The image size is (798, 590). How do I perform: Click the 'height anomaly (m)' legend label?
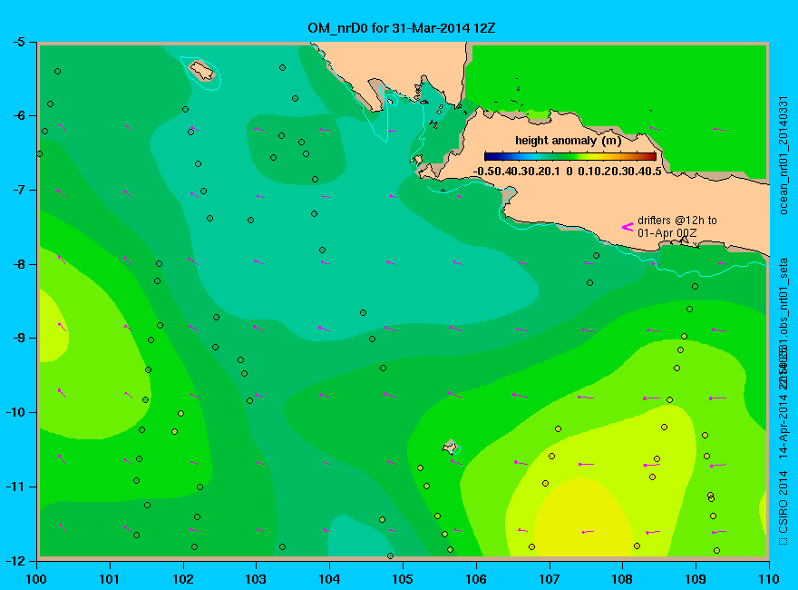pyautogui.click(x=568, y=141)
